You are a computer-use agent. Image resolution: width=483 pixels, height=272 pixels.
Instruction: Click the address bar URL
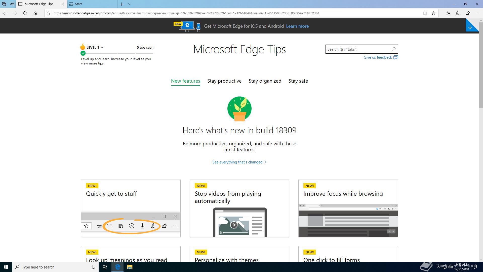(x=186, y=13)
